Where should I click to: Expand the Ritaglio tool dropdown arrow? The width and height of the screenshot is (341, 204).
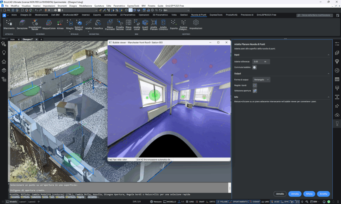(70, 32)
